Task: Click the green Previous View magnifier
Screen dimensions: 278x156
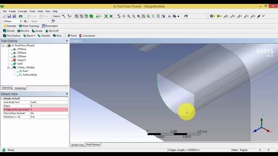Action: (148, 16)
